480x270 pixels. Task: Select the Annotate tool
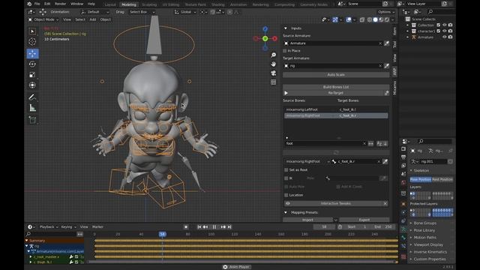pos(32,97)
